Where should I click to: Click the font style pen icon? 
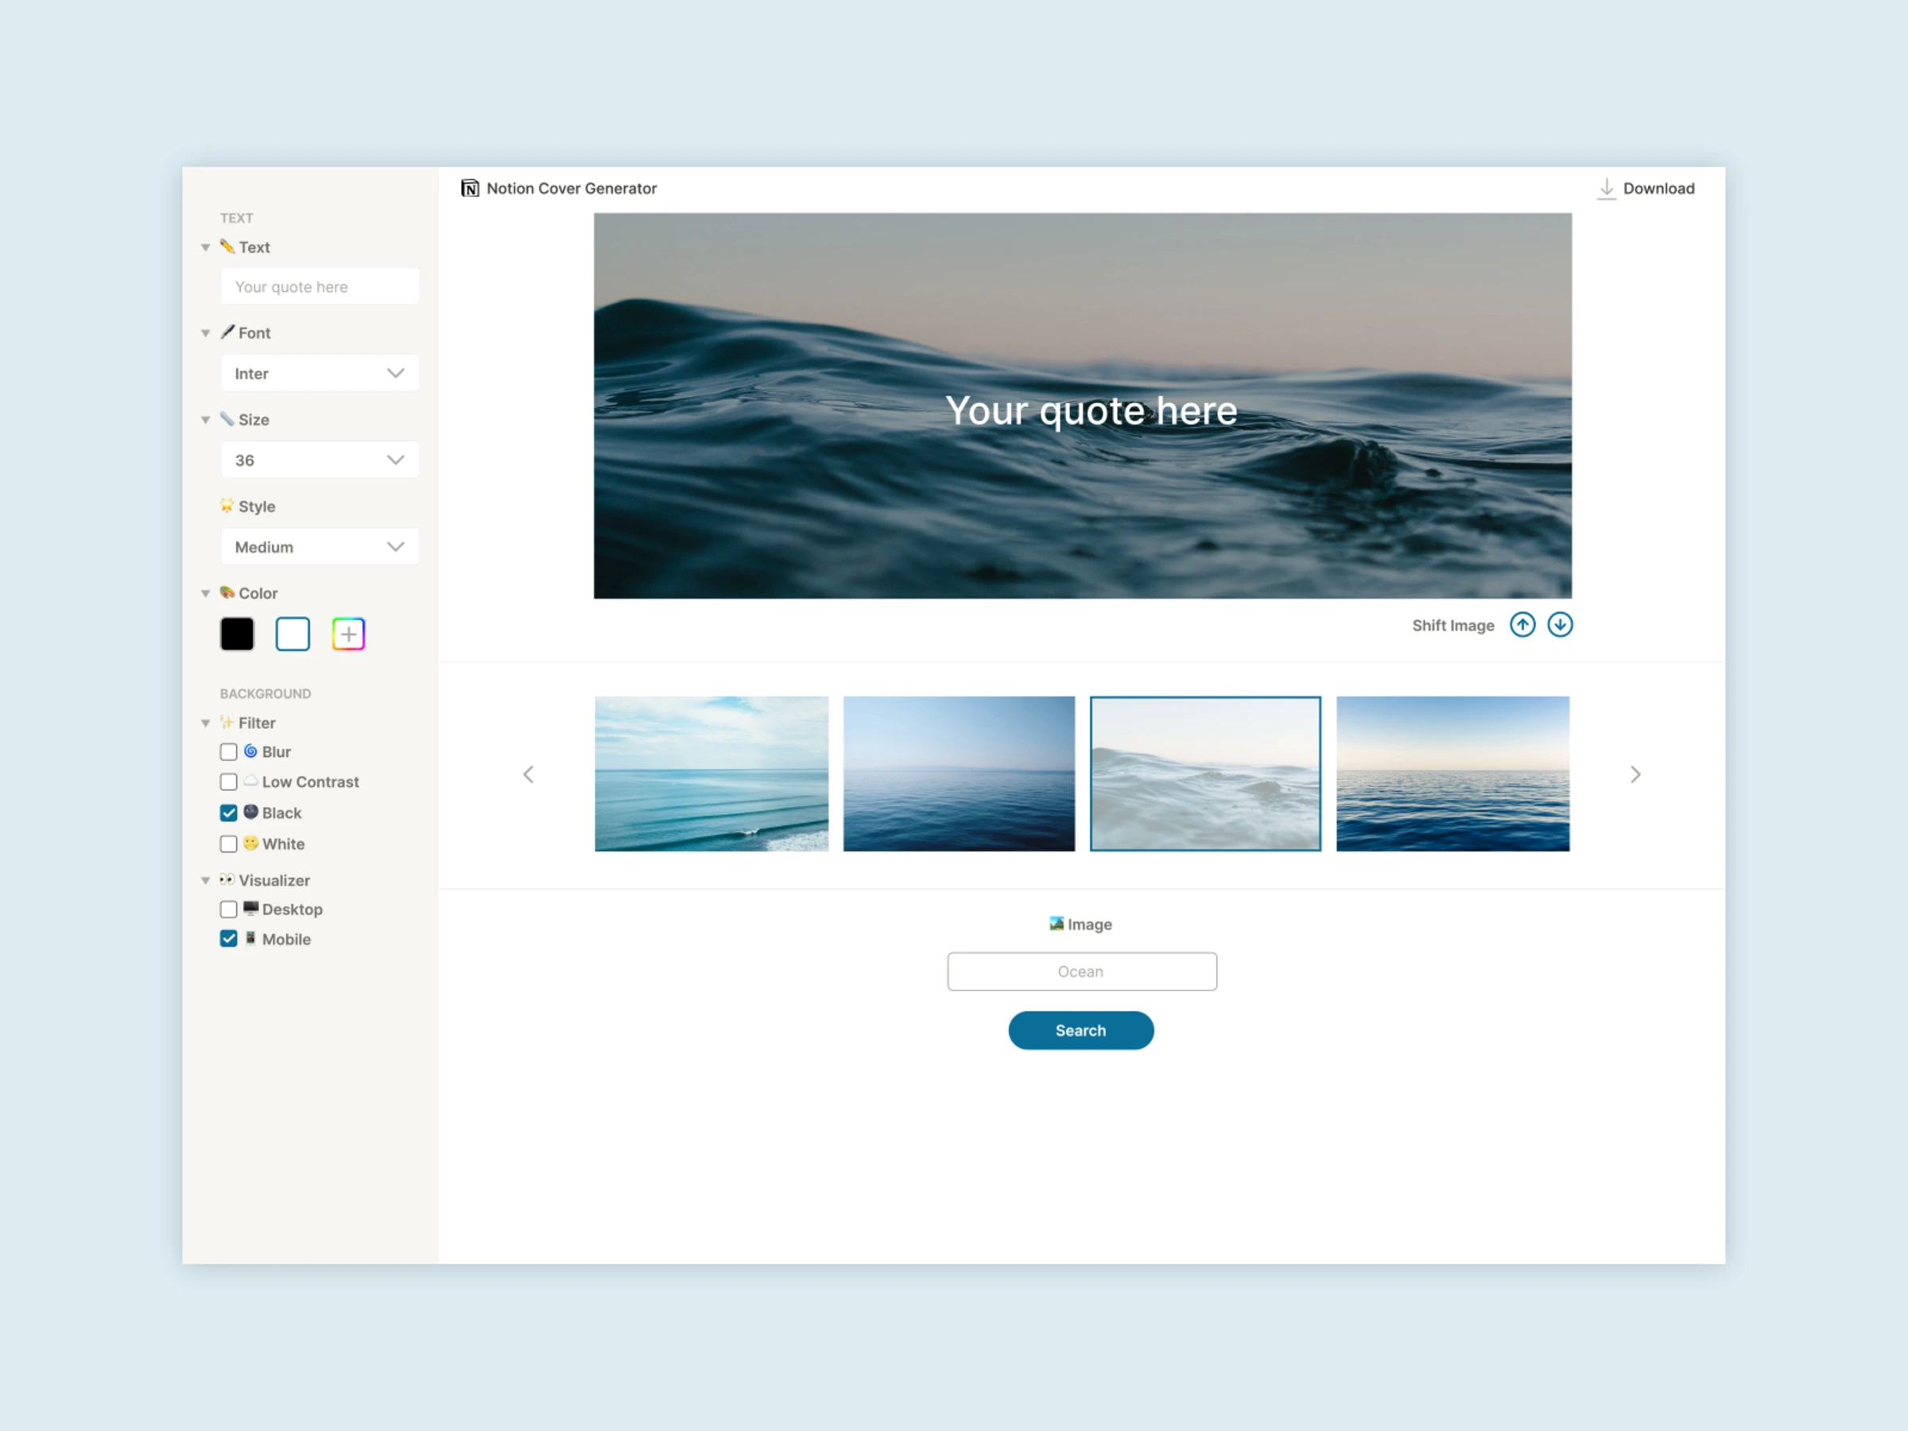click(x=228, y=332)
